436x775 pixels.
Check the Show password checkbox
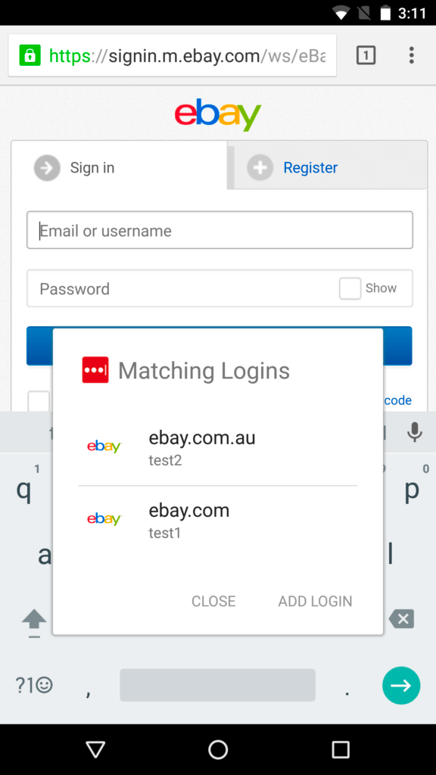[x=350, y=288]
